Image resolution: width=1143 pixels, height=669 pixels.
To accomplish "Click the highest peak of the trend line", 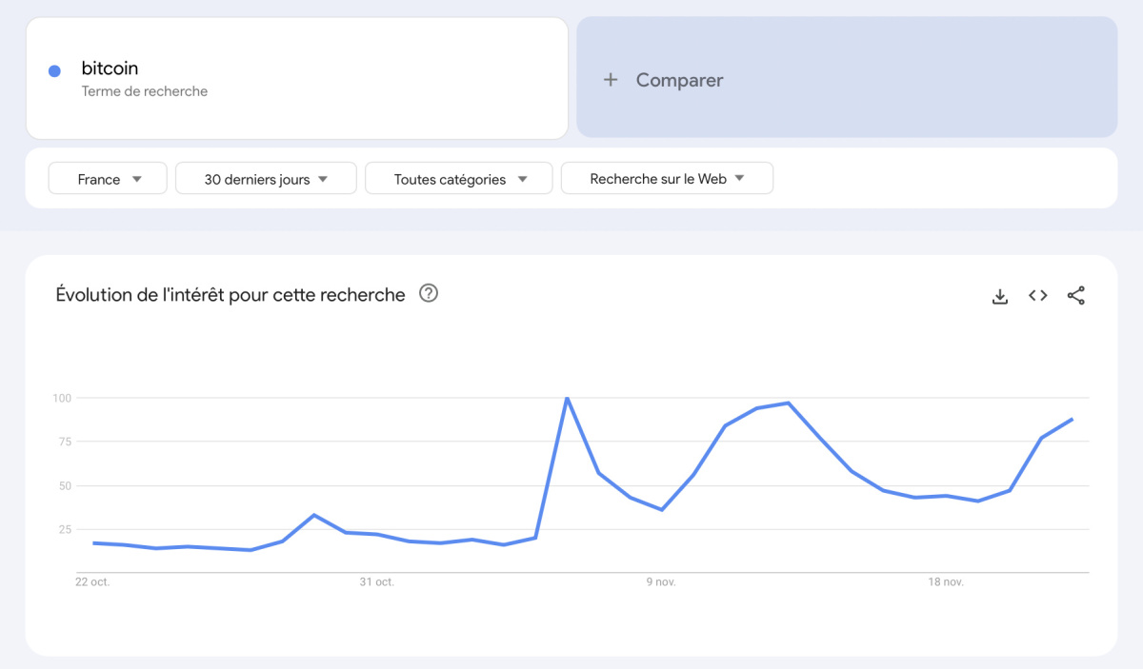I will click(x=567, y=398).
